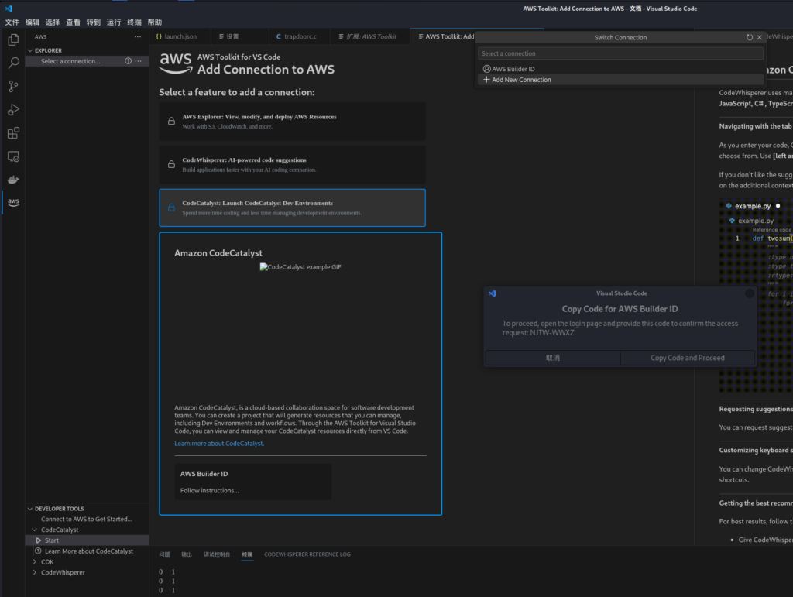This screenshot has height=597, width=793.
Task: Focus the Select a connection input field
Action: point(620,53)
